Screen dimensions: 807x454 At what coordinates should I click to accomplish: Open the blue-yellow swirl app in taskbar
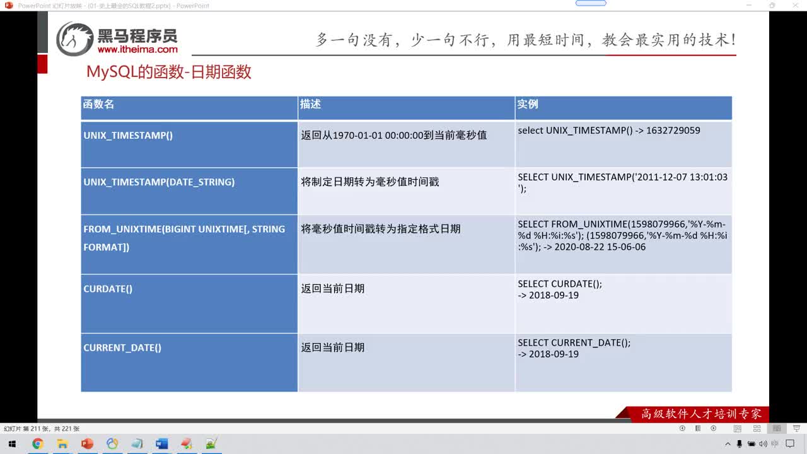112,444
